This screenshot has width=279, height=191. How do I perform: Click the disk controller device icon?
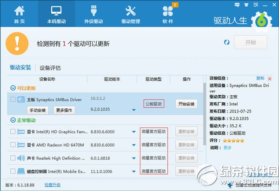click(x=21, y=171)
